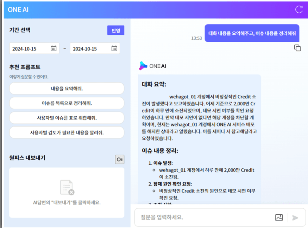Select the prompt 사용자별 검토가 필요한 내용을 알려줘
This screenshot has width=308, height=228.
tap(67, 132)
